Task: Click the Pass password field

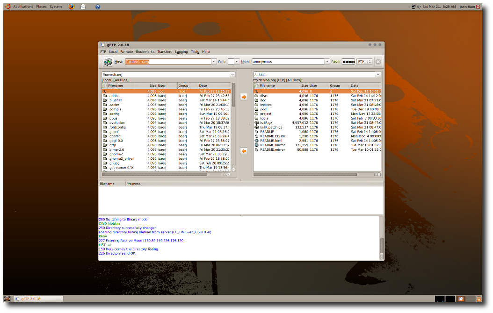Action: [348, 62]
